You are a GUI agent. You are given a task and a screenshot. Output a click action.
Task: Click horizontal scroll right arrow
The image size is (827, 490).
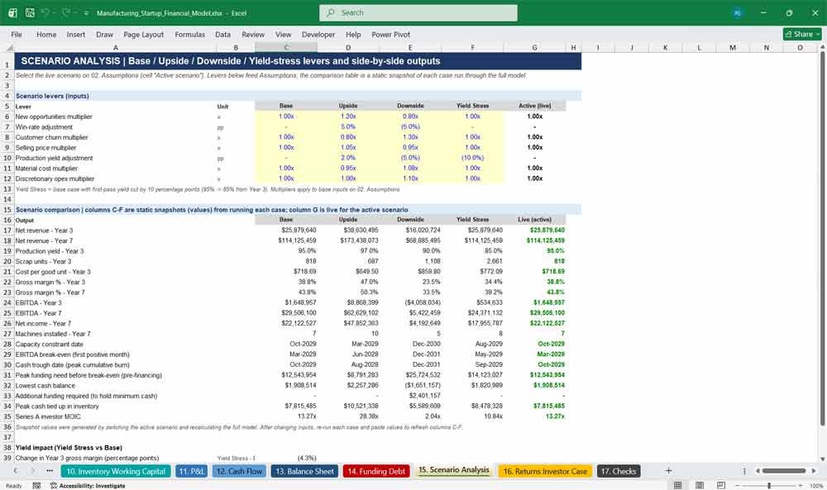814,471
